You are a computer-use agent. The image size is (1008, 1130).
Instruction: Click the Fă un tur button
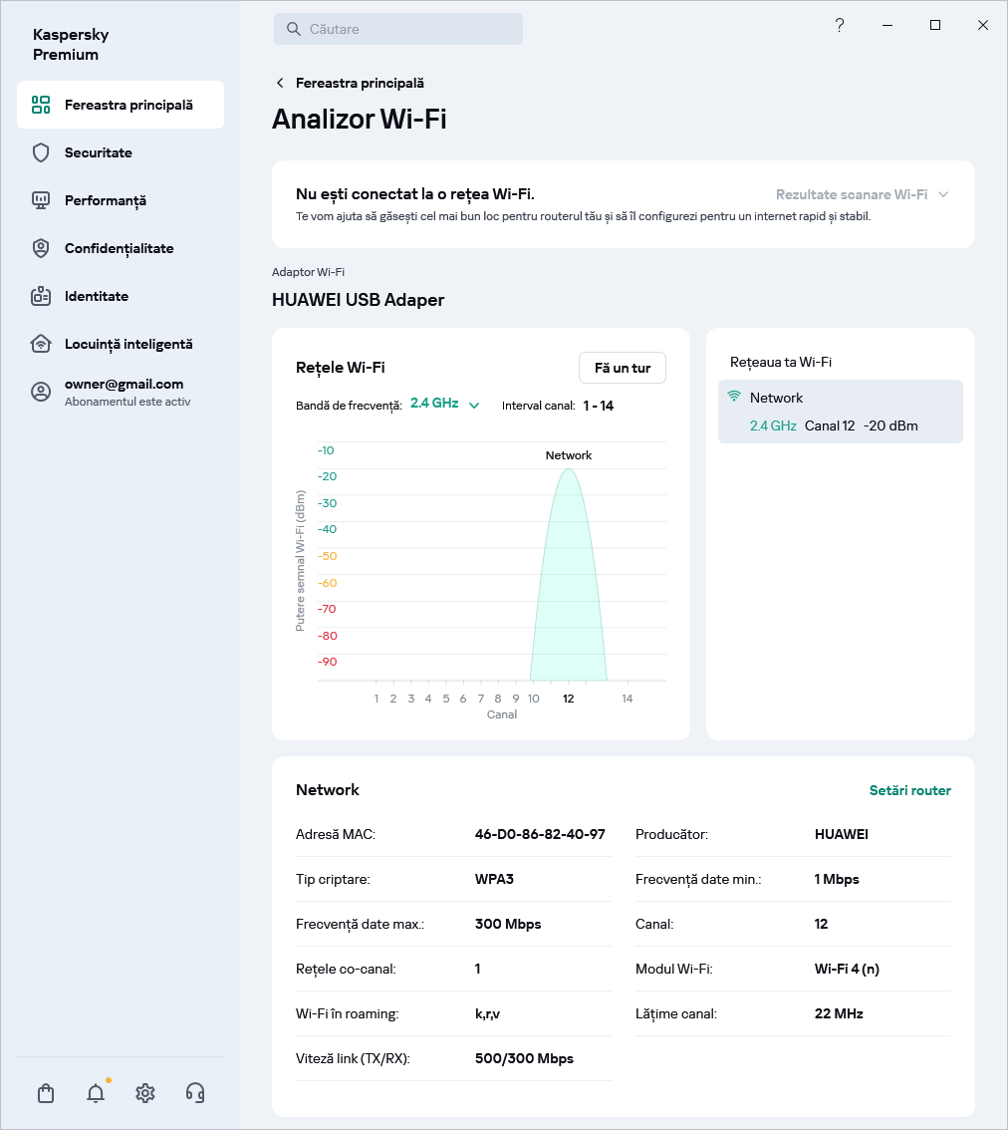coord(622,368)
